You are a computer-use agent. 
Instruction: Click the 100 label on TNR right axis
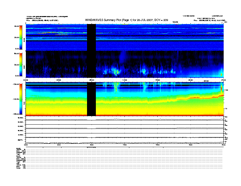pos(226,90)
